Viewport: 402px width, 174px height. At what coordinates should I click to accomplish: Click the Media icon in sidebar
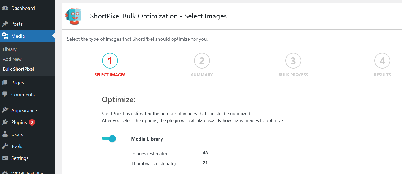pyautogui.click(x=5, y=36)
